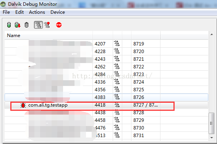The width and height of the screenshot is (217, 144).
Task: Click the thread icon in row 4418
Action: tap(117, 105)
